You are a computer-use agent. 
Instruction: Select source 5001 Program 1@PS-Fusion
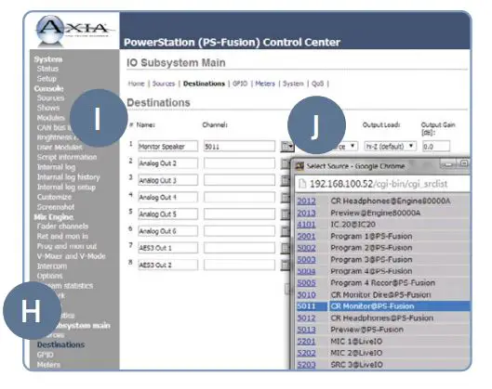click(x=383, y=236)
